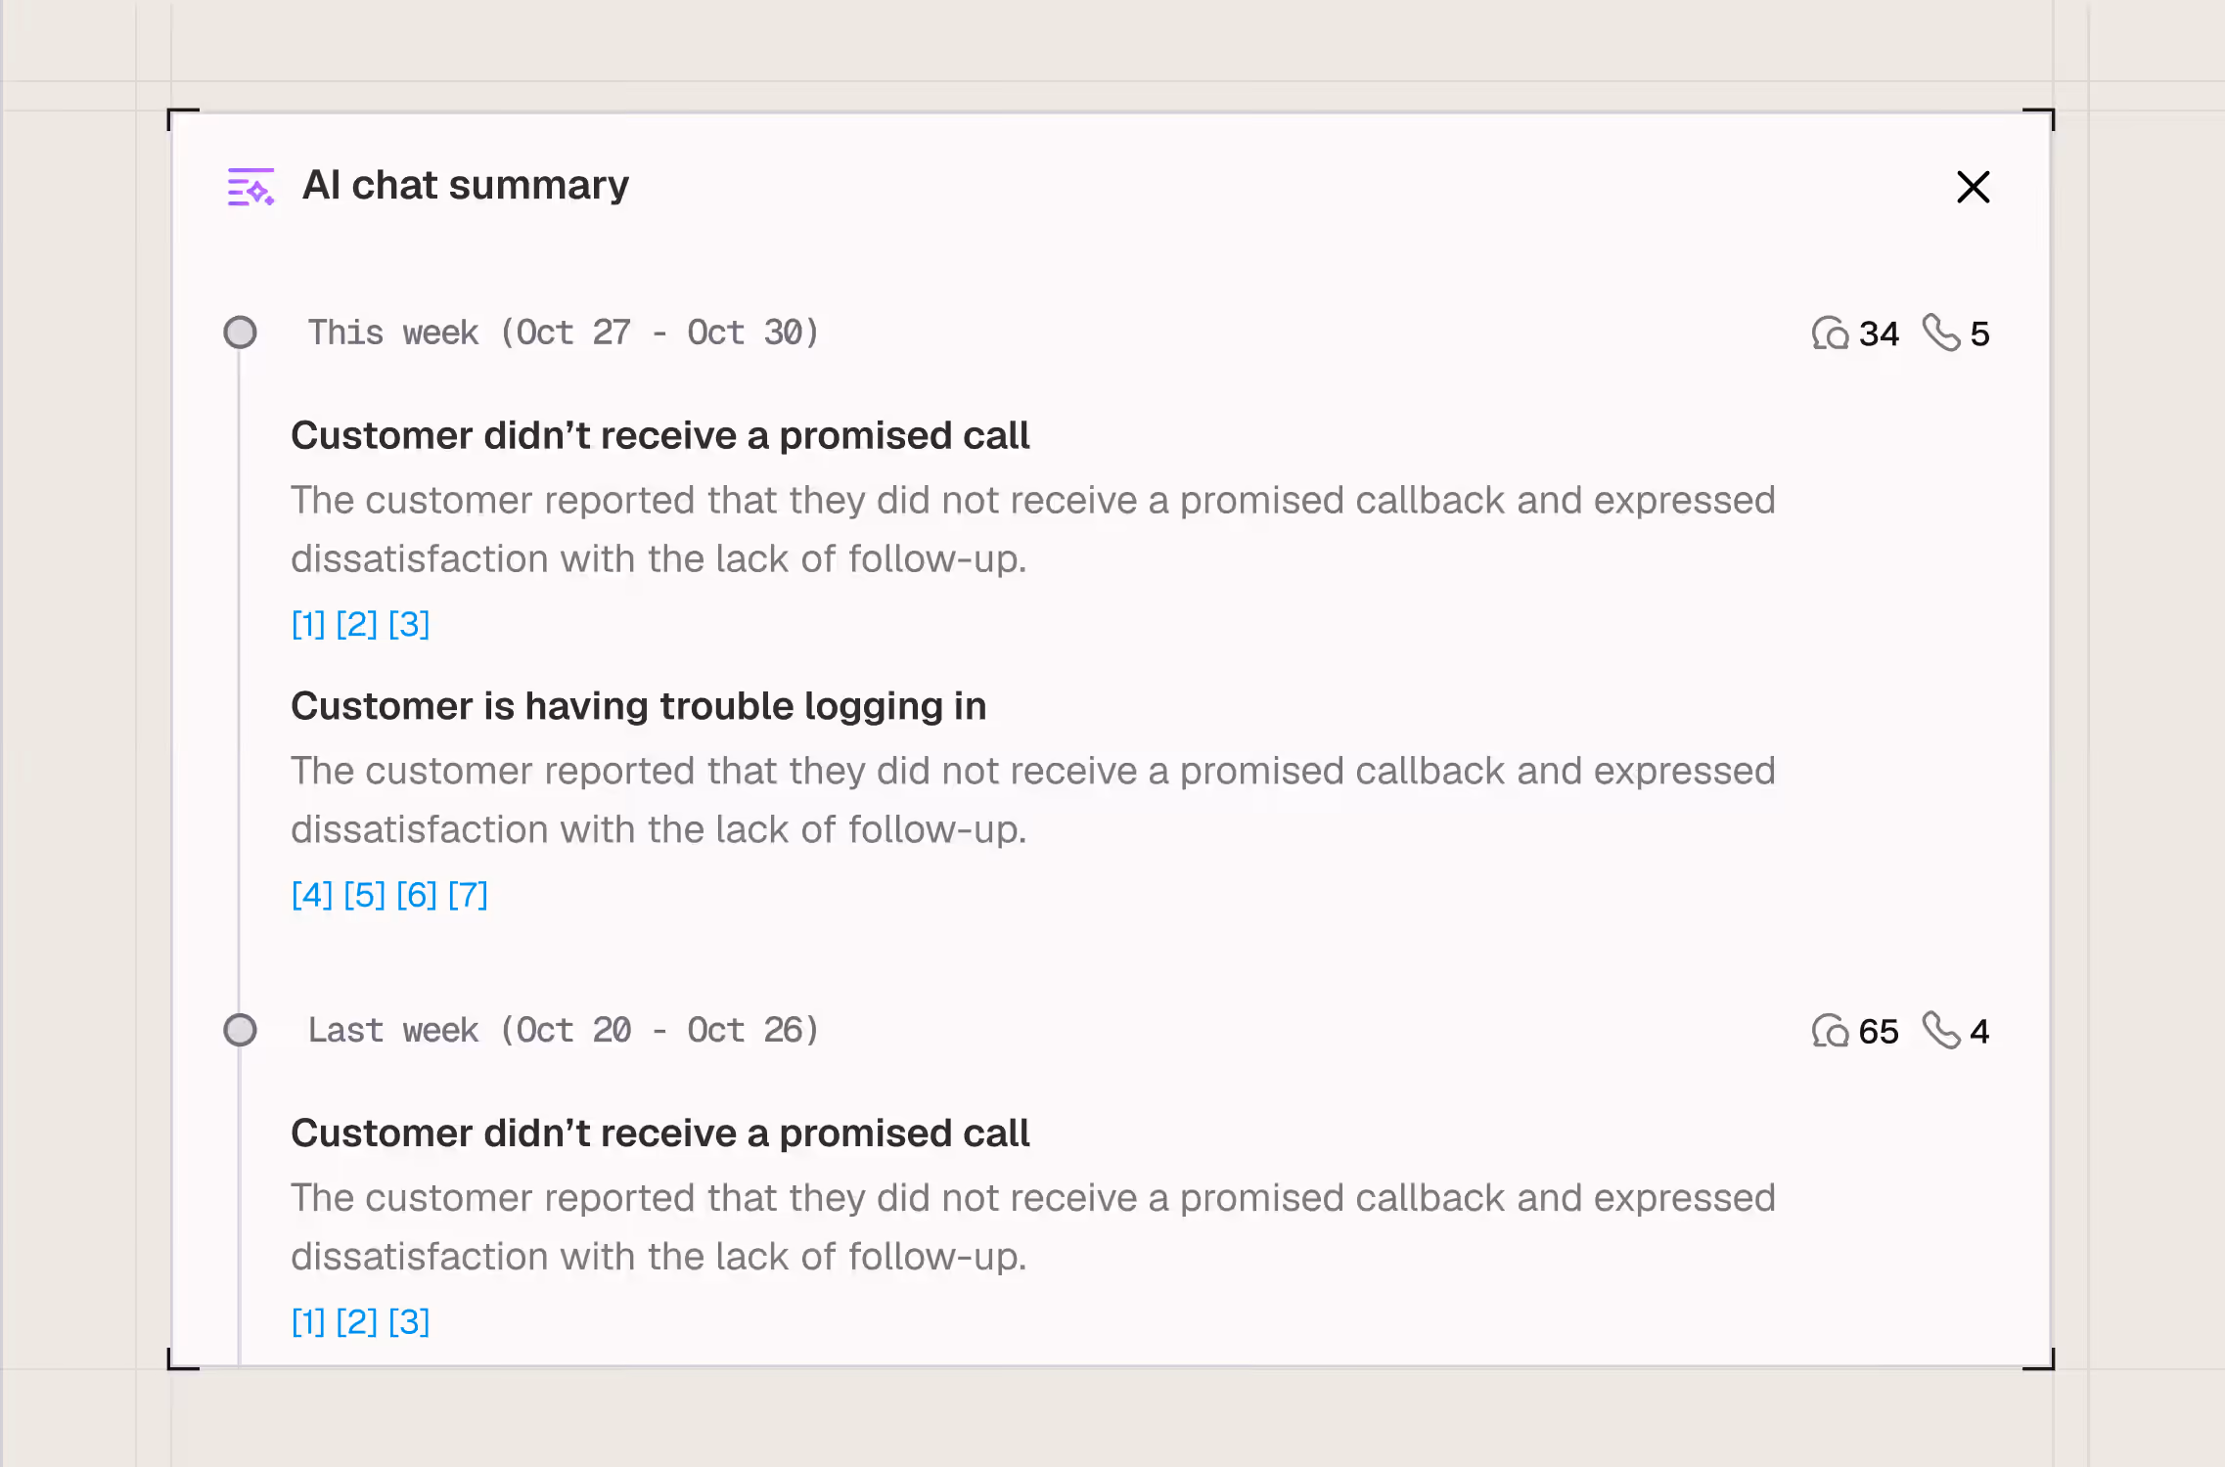
Task: Open reference link [6]
Action: [417, 895]
